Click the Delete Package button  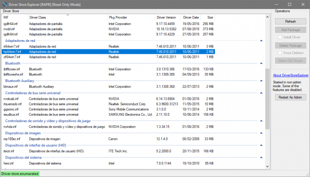[x=291, y=46]
